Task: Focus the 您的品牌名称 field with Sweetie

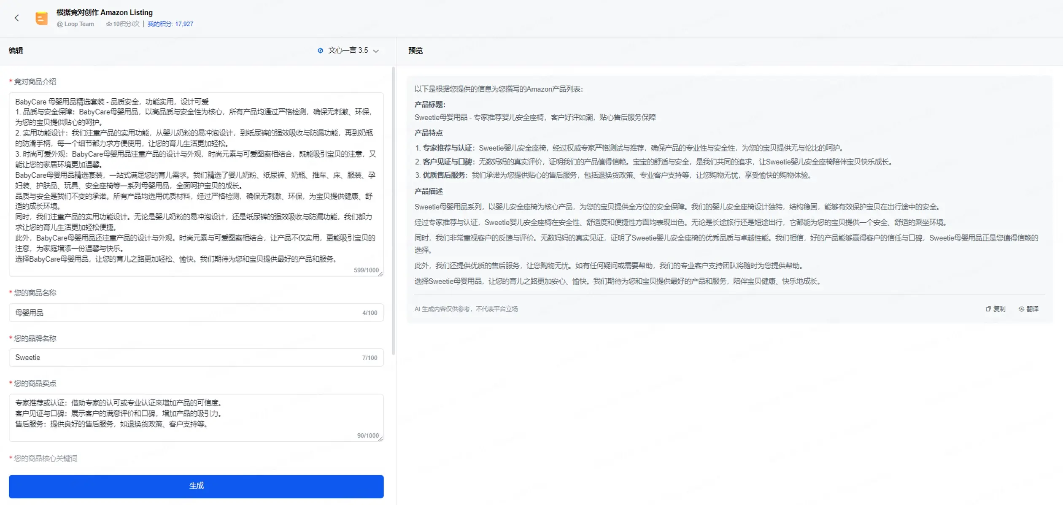Action: click(186, 357)
